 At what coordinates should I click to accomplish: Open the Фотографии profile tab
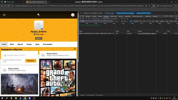[48, 44]
